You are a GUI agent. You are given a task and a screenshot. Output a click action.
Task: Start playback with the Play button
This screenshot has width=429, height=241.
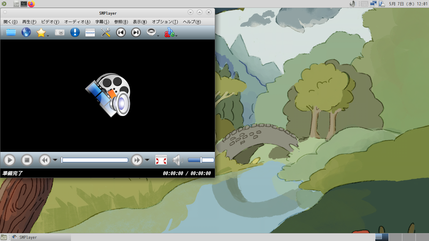9,160
